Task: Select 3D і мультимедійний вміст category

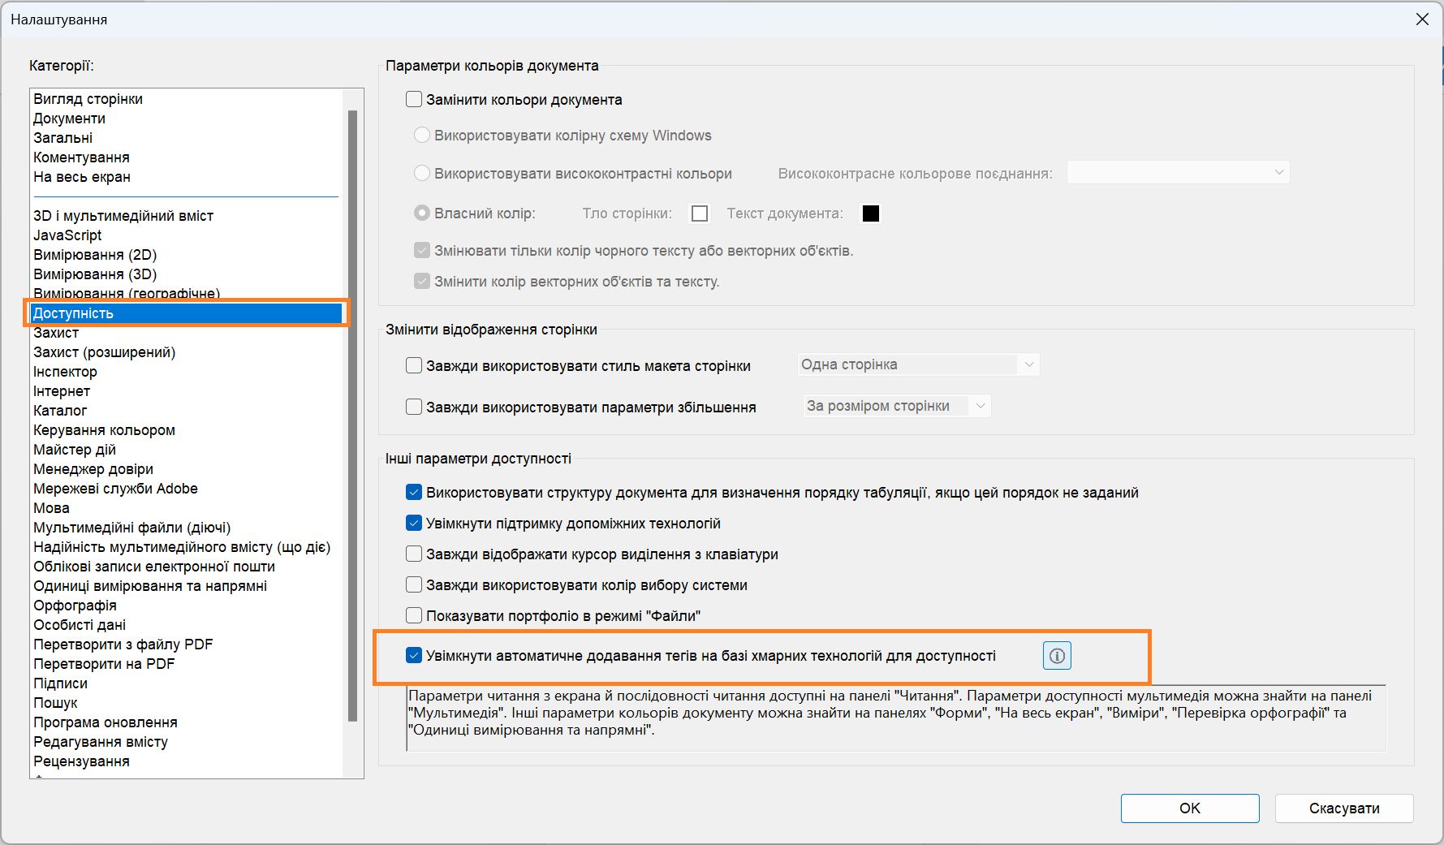Action: pyautogui.click(x=186, y=216)
